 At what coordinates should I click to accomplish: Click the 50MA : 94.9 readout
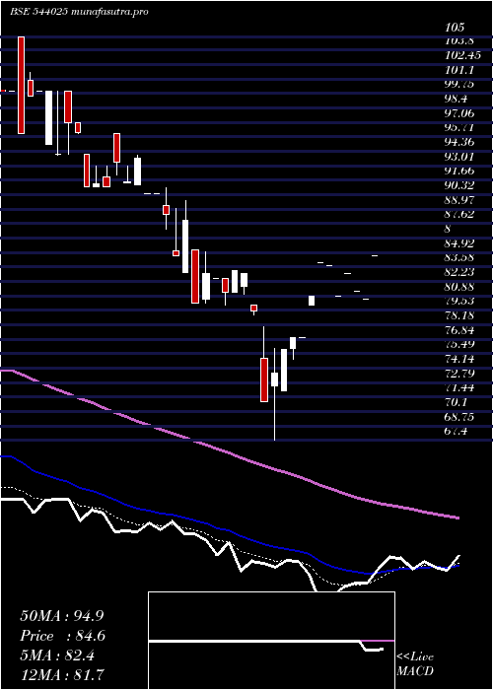click(62, 616)
